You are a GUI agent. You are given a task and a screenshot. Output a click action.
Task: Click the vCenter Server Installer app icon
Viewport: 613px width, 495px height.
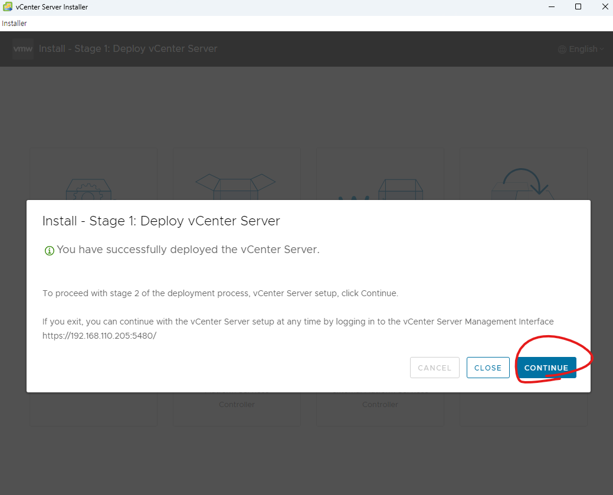pyautogui.click(x=8, y=6)
